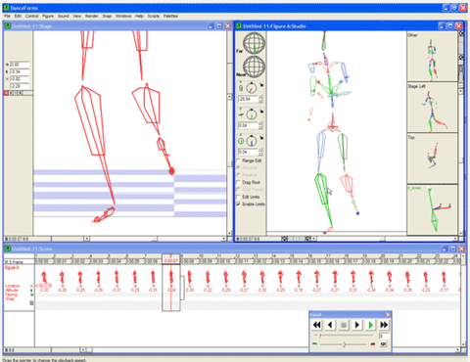The image size is (470, 362).
Task: Tick the Edit Limits checkbox
Action: (x=239, y=197)
